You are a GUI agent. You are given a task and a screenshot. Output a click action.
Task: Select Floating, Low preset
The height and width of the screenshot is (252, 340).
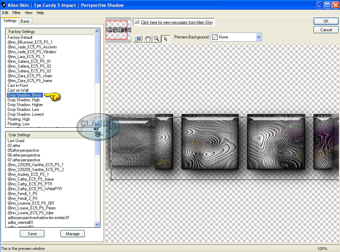[19, 124]
